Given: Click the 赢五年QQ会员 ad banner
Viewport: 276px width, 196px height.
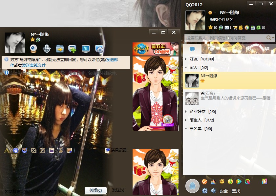Looking at the screenshot, I should tap(156, 49).
